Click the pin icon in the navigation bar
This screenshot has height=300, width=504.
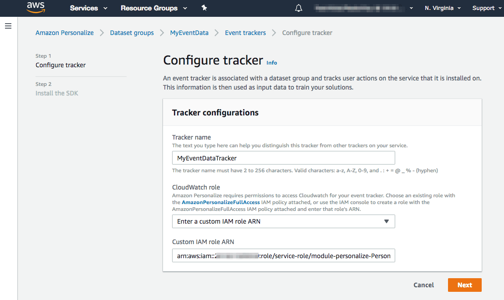[x=204, y=8]
